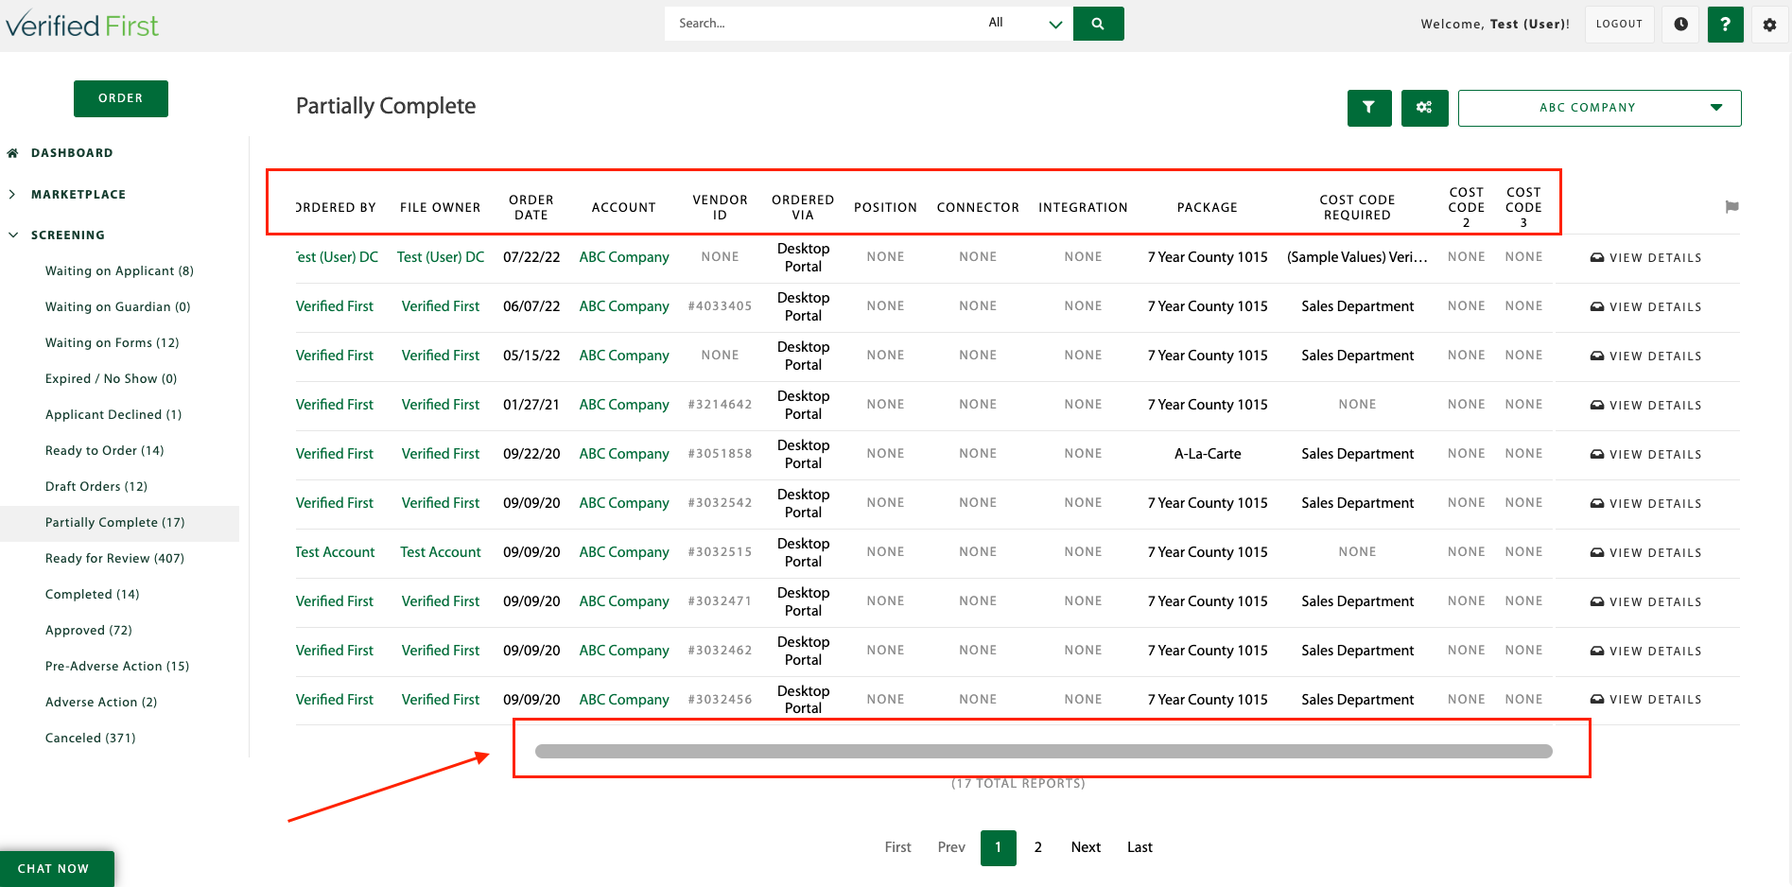Select Waiting on Forms (12)
Screen dimensions: 1792x887
tap(112, 343)
